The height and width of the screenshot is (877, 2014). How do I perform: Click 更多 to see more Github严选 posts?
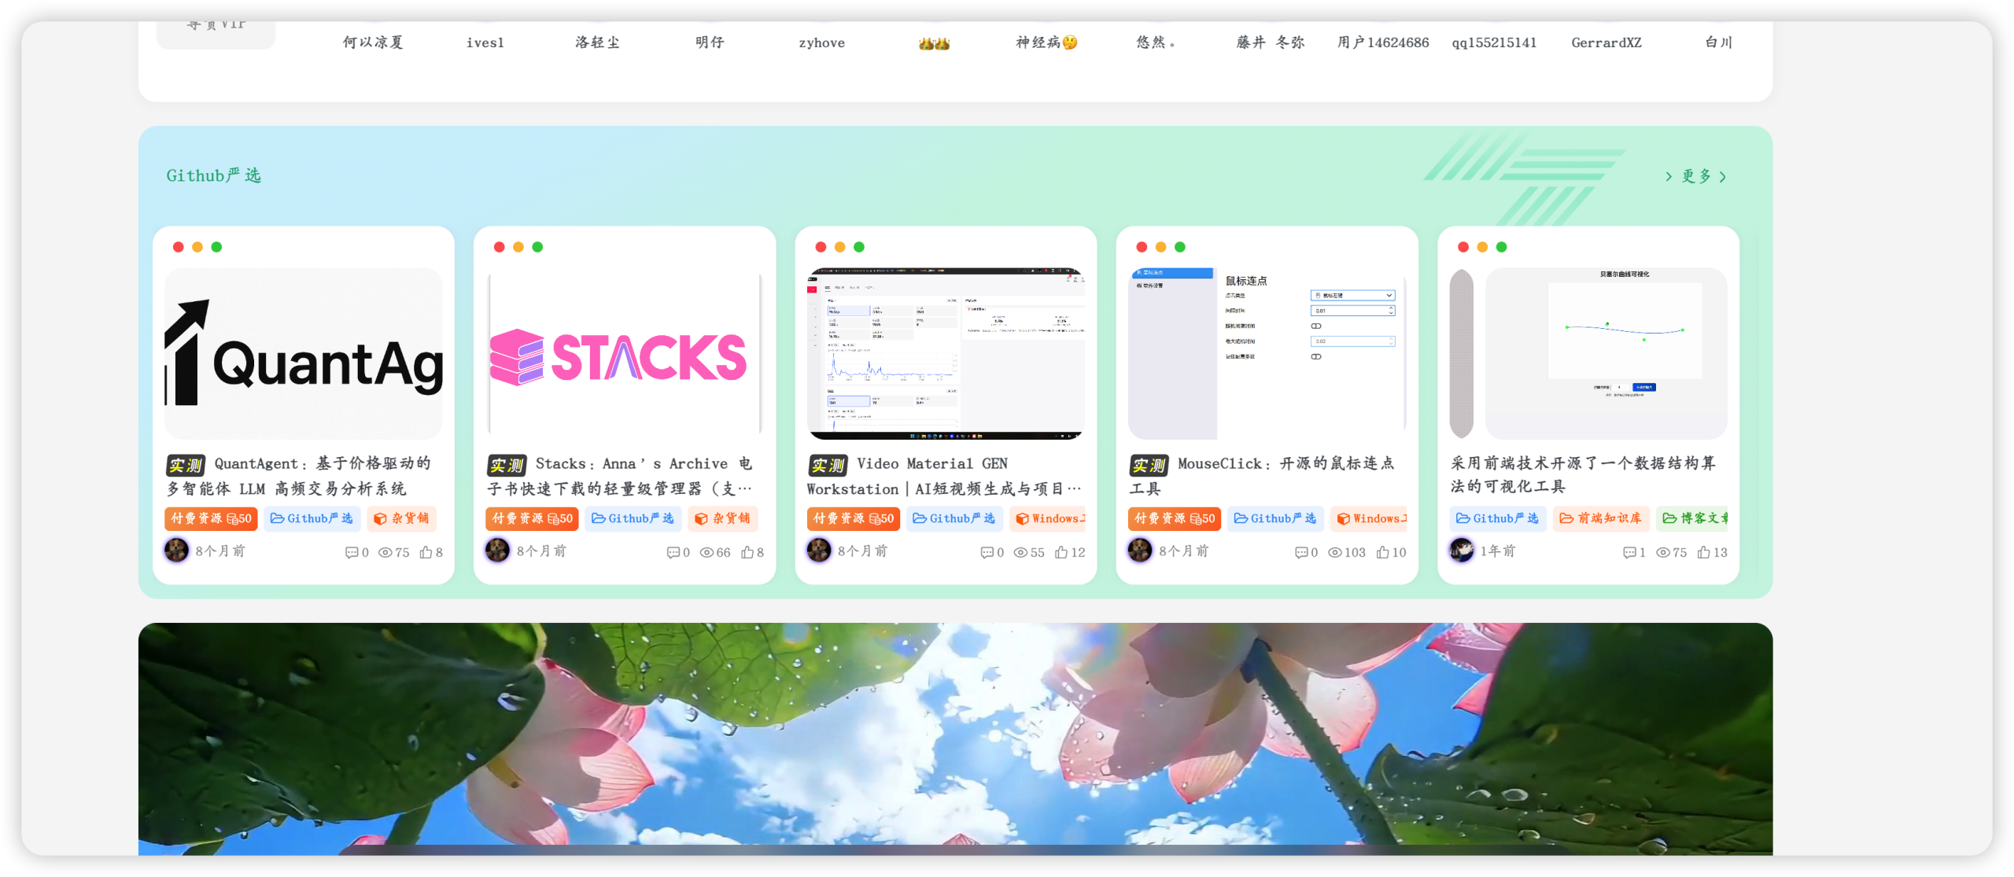1696,176
